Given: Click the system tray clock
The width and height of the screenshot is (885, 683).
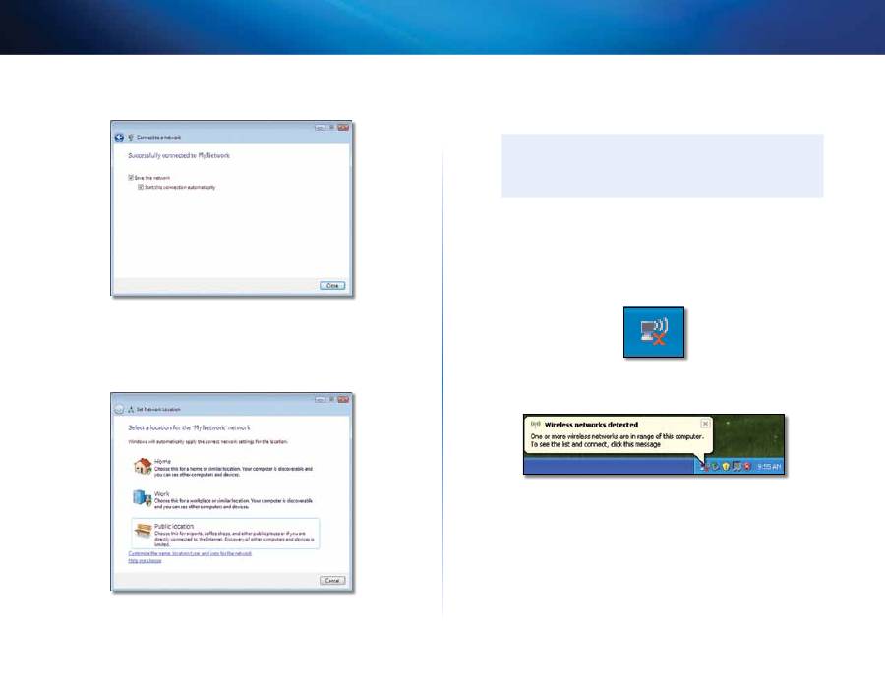Looking at the screenshot, I should 768,467.
